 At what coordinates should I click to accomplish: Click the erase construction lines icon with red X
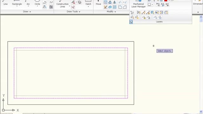point(73,2)
